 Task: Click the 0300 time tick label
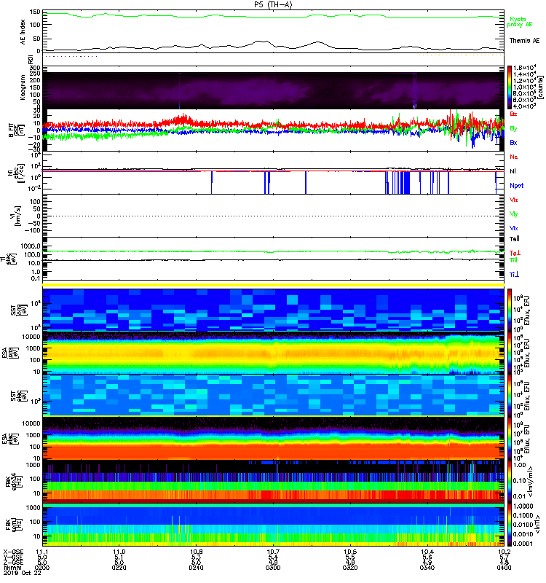coord(273,568)
